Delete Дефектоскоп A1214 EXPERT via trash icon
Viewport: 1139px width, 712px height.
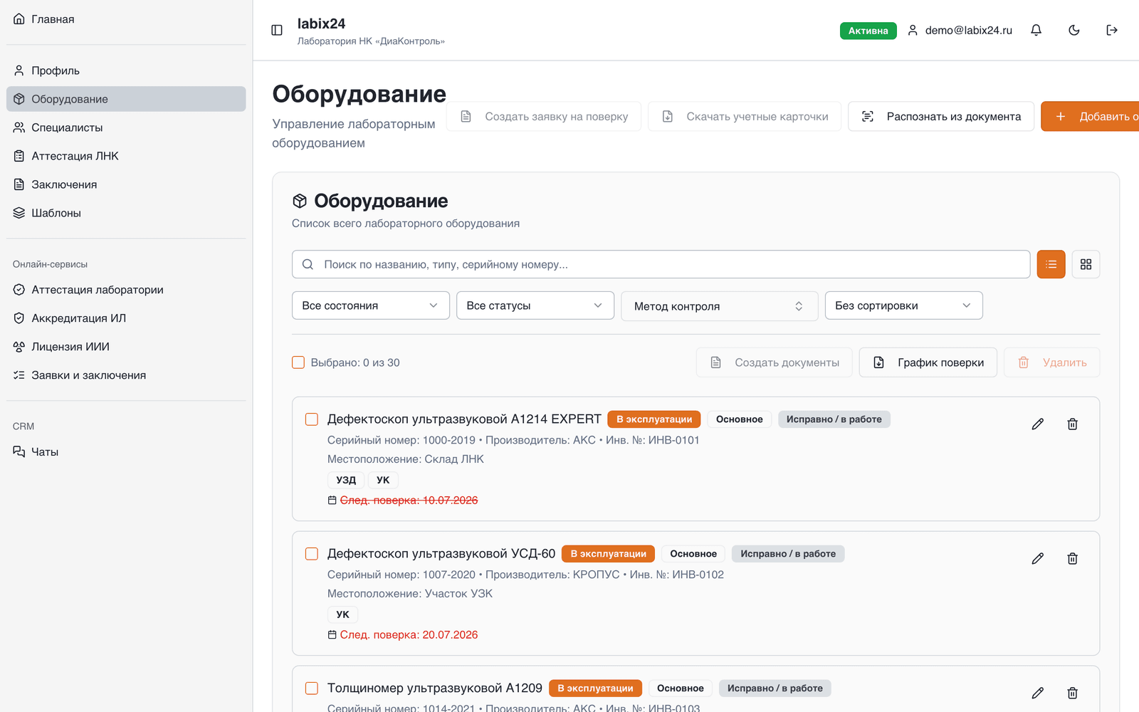point(1072,424)
